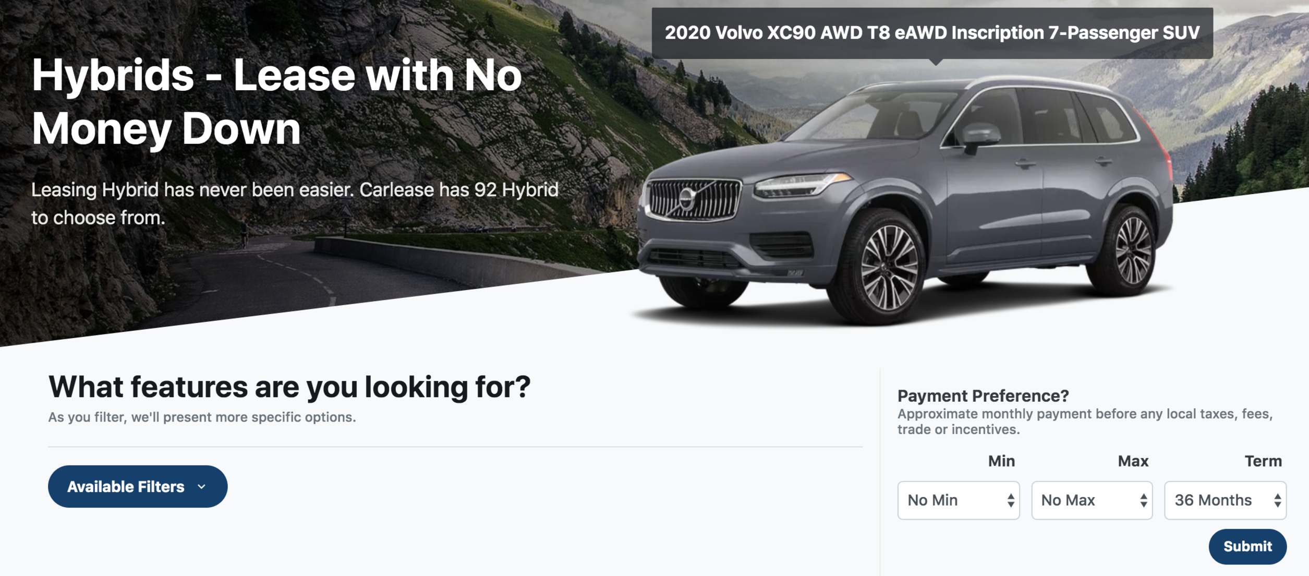Click the Hybrids Lease with No Money Down heading
The width and height of the screenshot is (1309, 576).
point(277,101)
